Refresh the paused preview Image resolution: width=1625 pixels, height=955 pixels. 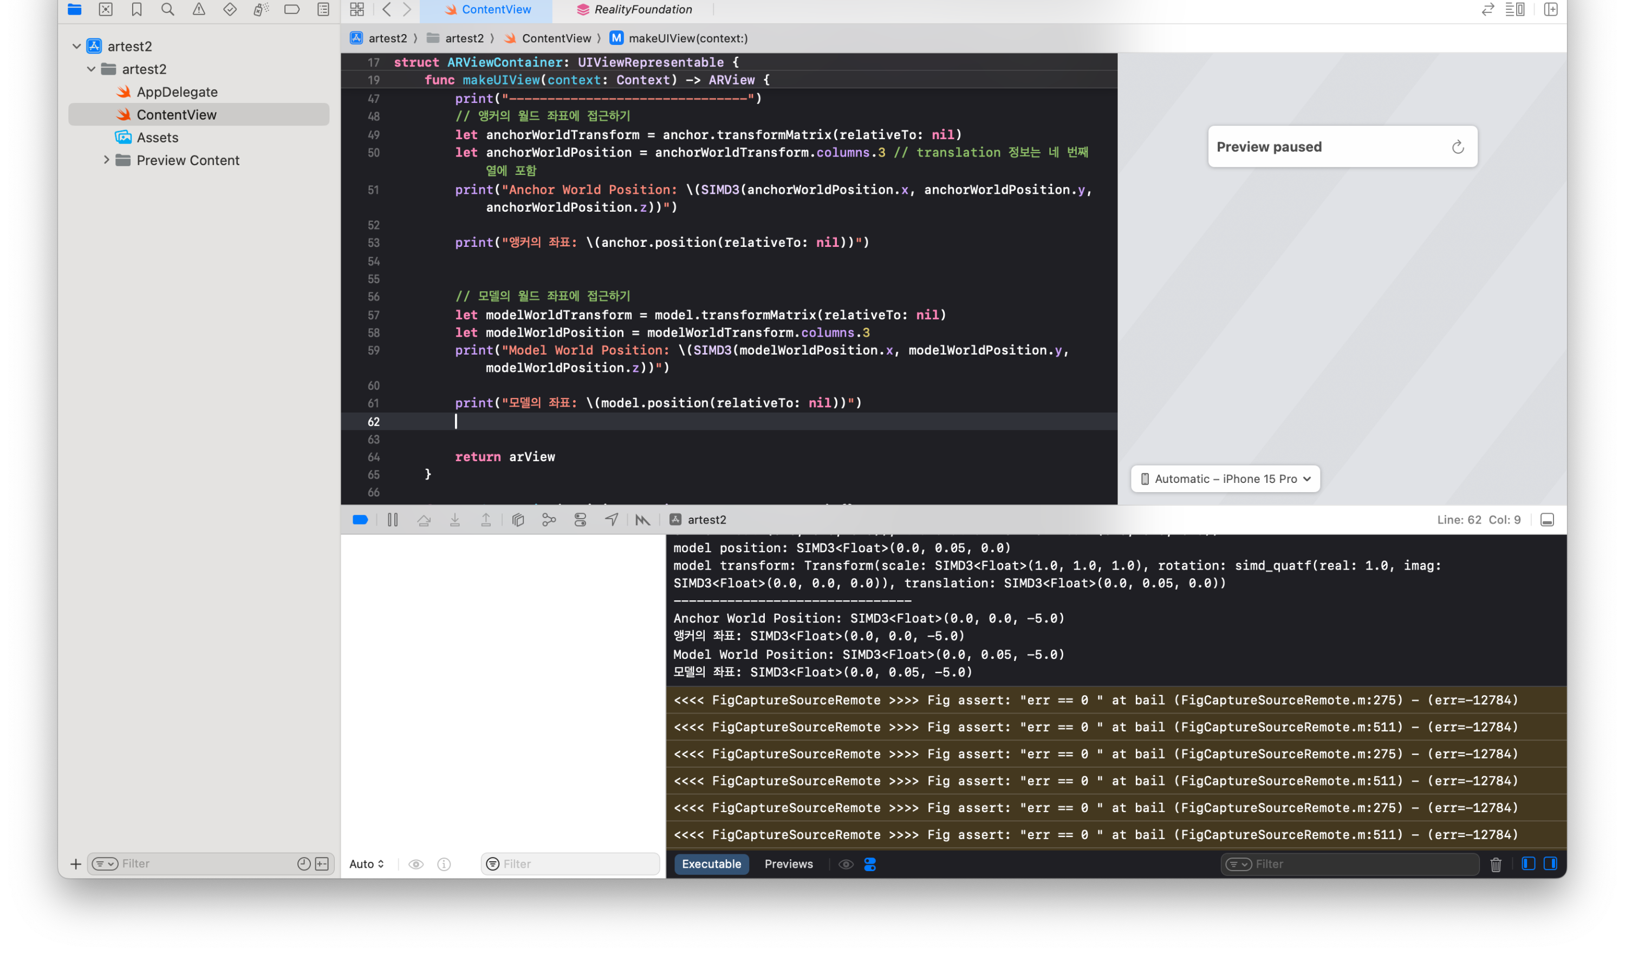pyautogui.click(x=1457, y=147)
